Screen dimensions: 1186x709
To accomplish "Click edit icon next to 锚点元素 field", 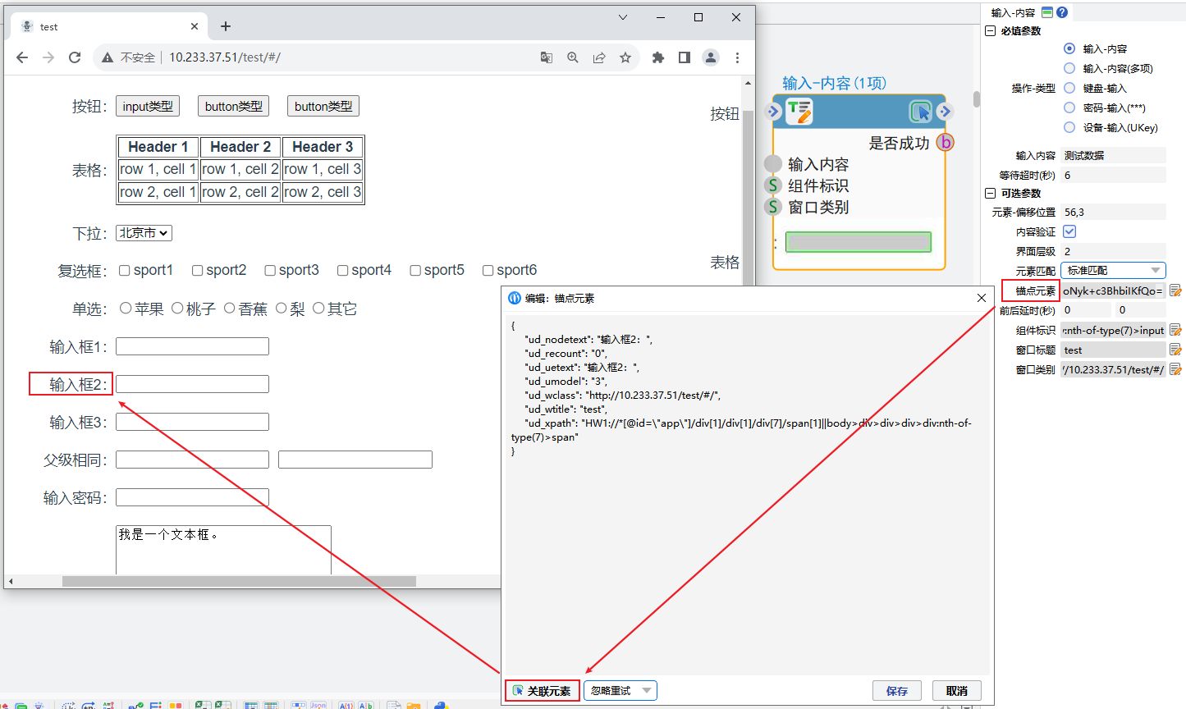I will (1175, 290).
